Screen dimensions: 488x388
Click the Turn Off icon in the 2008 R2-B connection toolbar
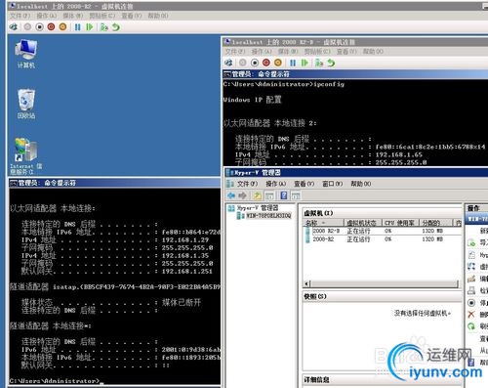click(255, 63)
